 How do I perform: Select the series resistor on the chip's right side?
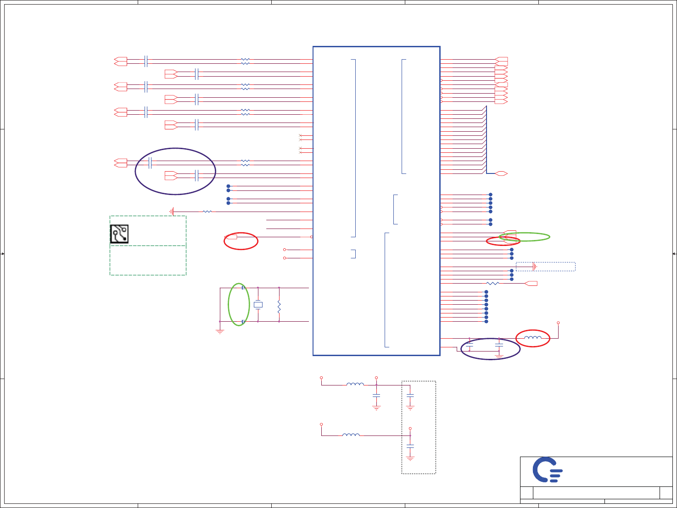click(x=492, y=284)
